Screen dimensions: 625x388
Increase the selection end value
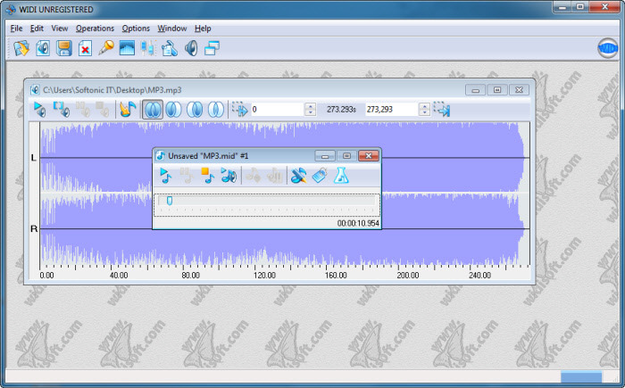coord(424,106)
